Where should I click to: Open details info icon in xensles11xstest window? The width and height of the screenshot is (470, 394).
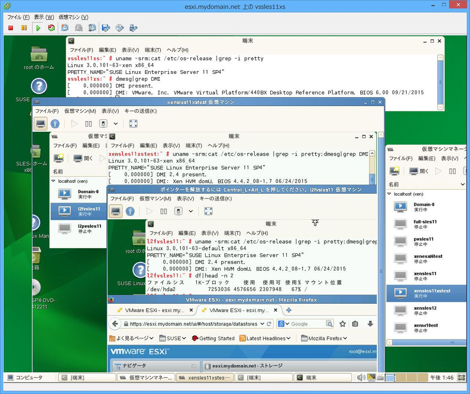pyautogui.click(x=55, y=123)
